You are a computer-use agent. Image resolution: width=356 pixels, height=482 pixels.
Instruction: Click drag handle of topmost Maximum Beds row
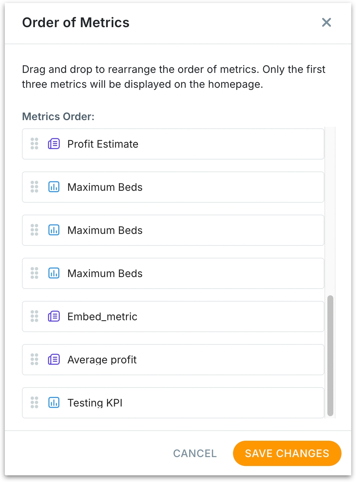(34, 187)
